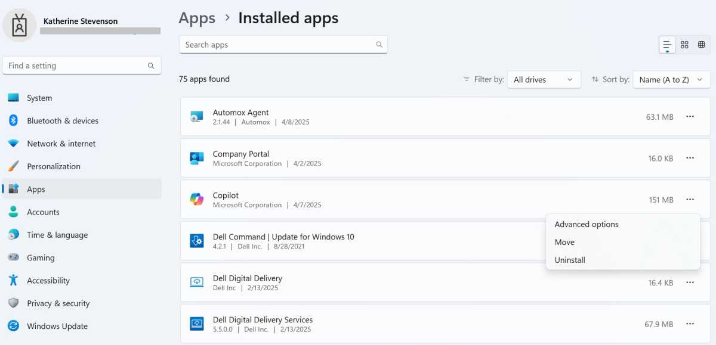
Task: Click the 67.9 MB size value
Action: point(659,325)
